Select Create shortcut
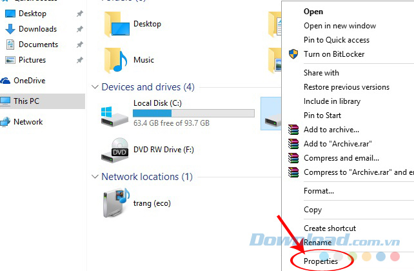The width and height of the screenshot is (414, 271). pyautogui.click(x=330, y=228)
